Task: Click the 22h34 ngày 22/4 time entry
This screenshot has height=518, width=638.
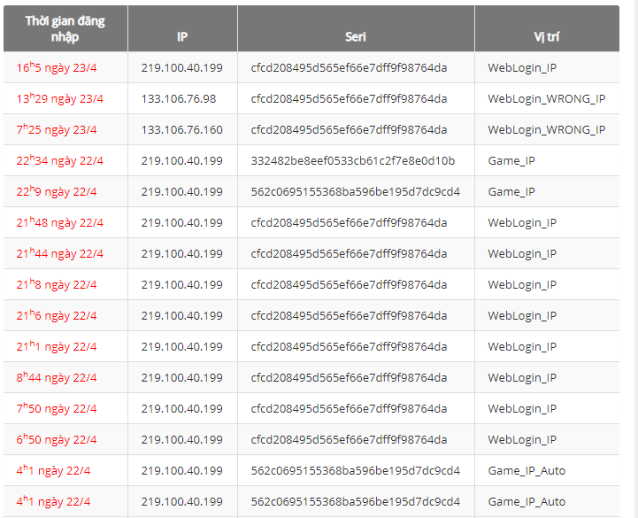Action: [59, 160]
